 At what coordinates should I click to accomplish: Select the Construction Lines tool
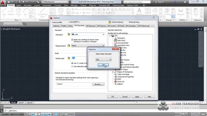click(x=42, y=13)
